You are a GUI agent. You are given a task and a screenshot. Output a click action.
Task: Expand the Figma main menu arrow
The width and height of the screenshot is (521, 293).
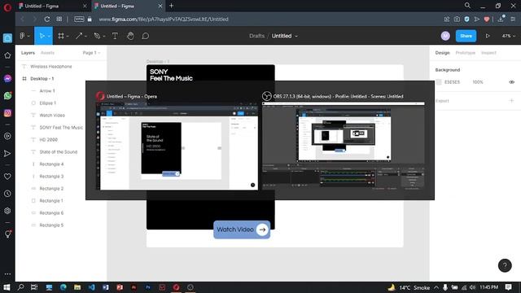28,36
